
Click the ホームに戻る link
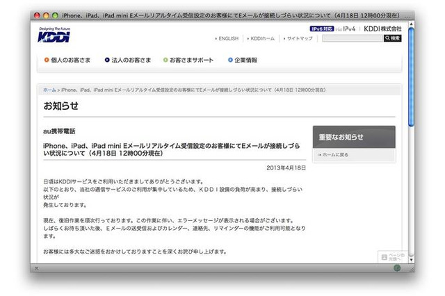[x=335, y=155]
